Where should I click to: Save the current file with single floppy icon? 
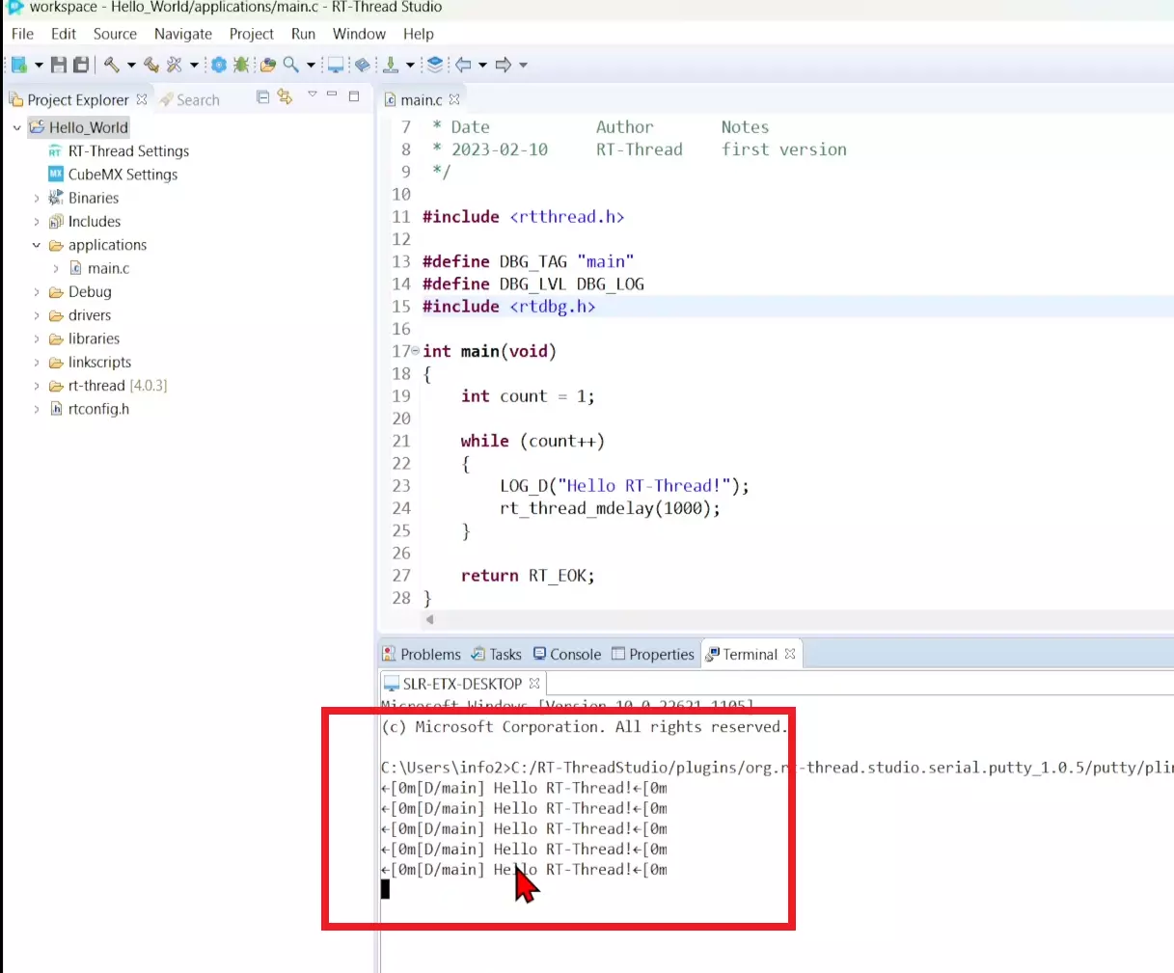(59, 65)
